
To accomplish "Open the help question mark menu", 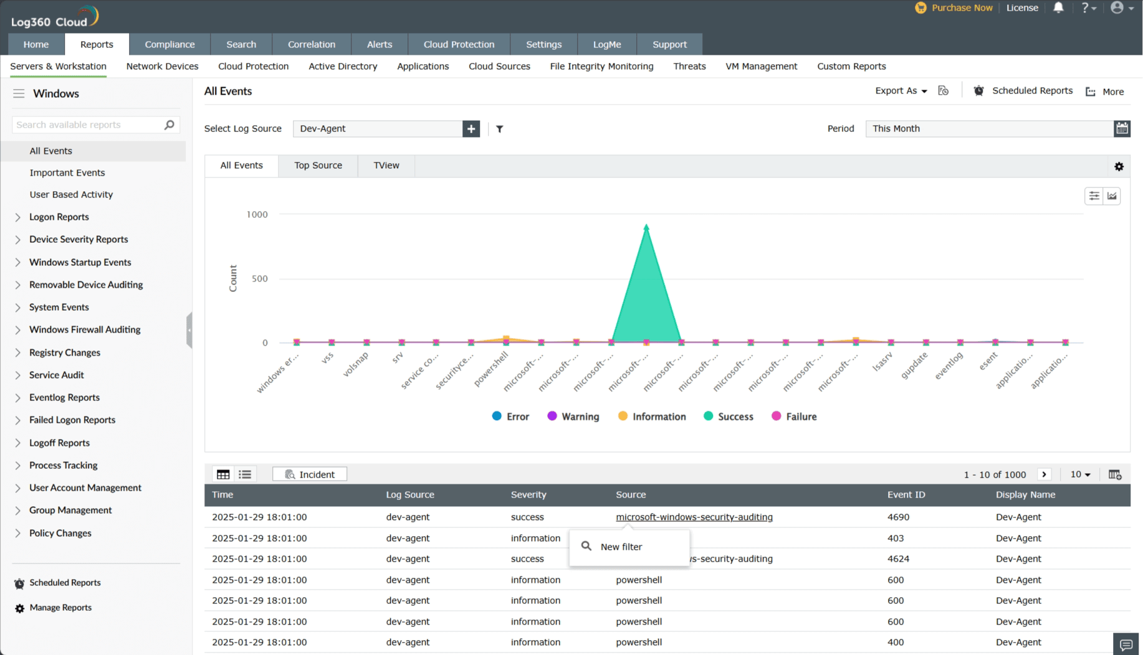I will [1088, 7].
